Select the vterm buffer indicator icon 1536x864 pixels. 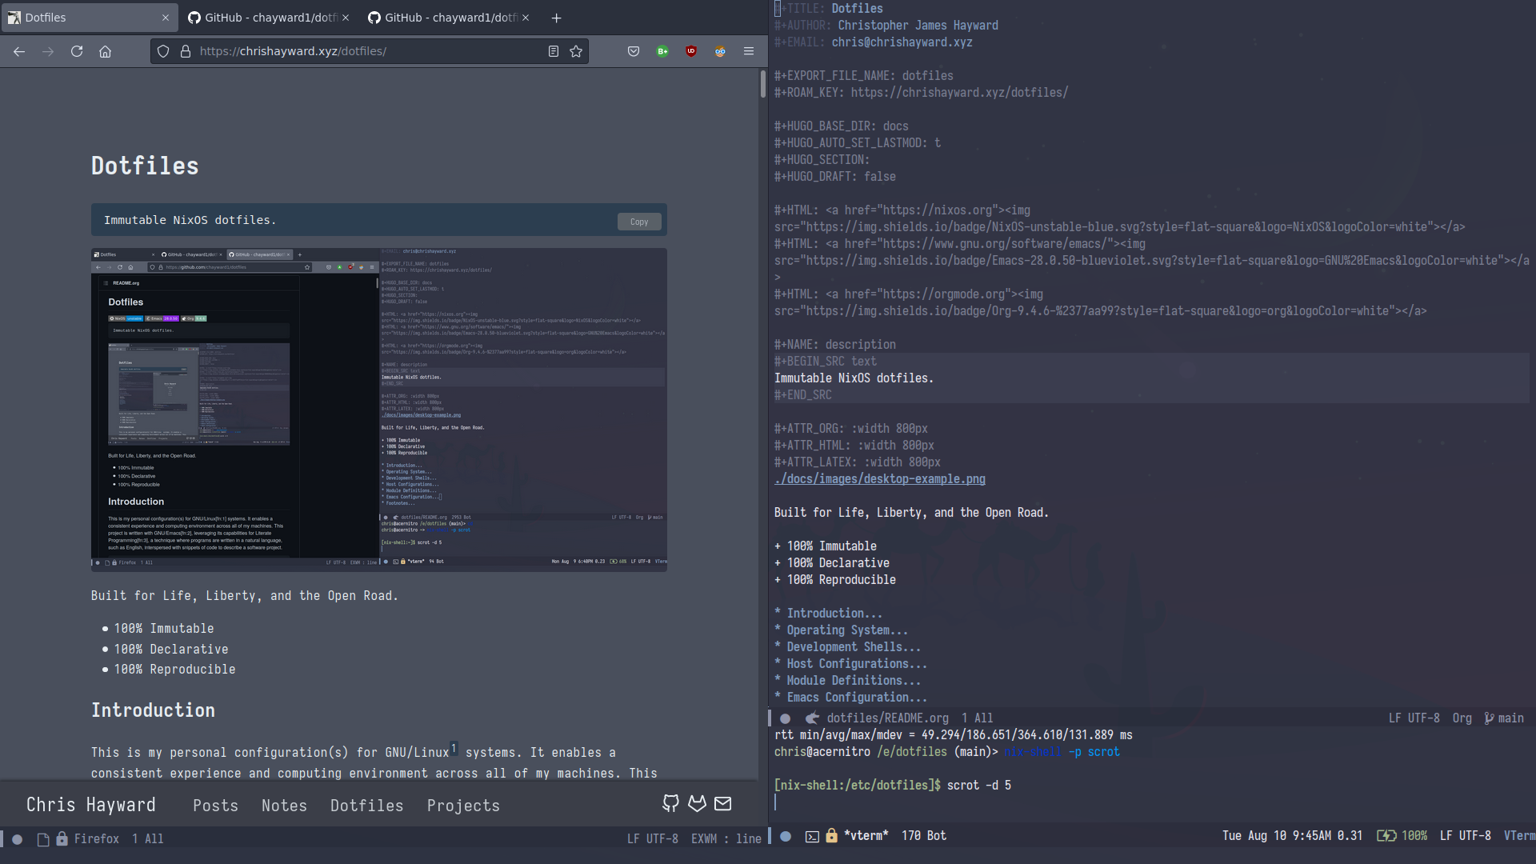[811, 834]
